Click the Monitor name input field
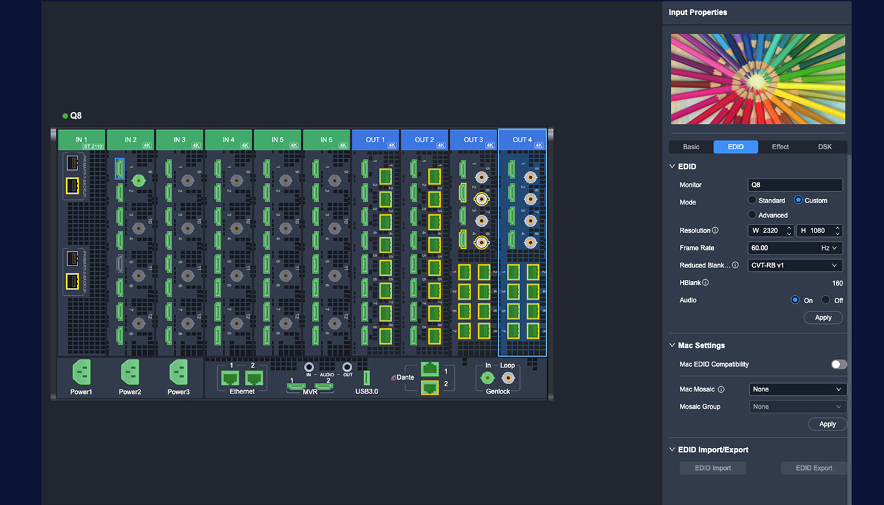Screen dimensions: 884x505 click(795, 185)
